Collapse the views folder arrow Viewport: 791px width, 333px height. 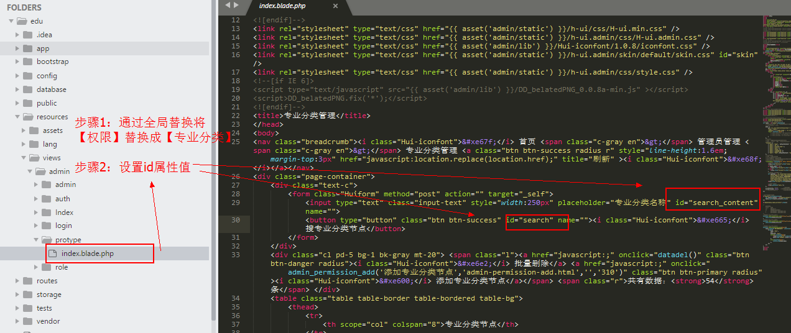[24, 158]
